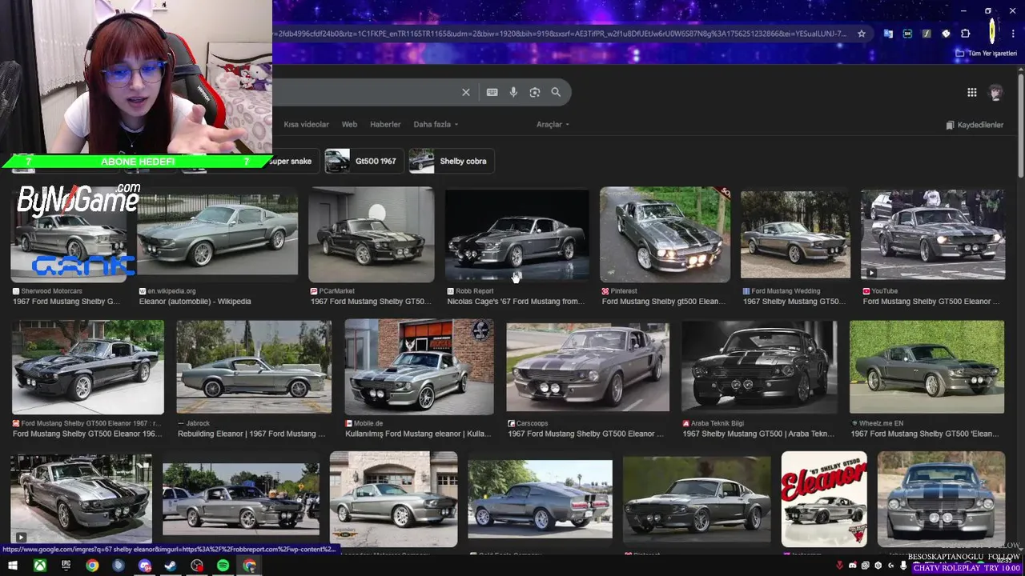1025x576 pixels.
Task: Click the magnifier search button
Action: (x=556, y=92)
